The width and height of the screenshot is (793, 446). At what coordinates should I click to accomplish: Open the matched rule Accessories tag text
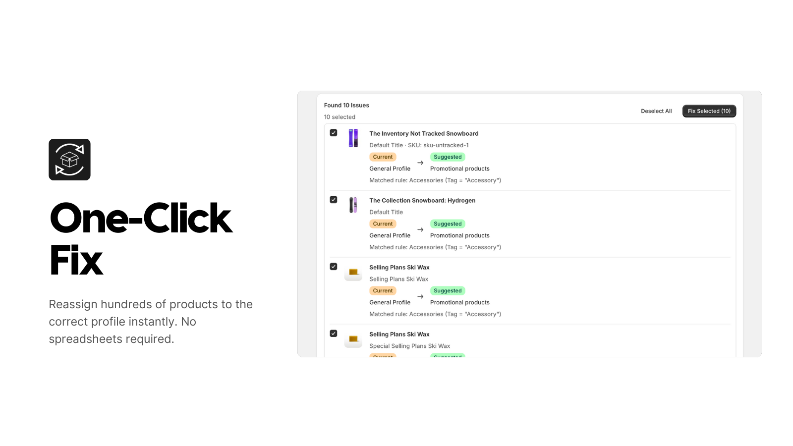tap(435, 180)
